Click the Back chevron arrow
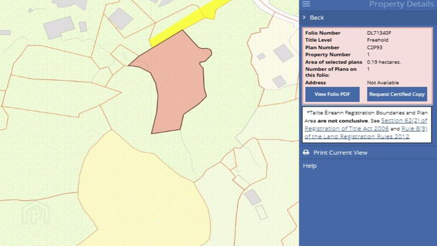Viewport: 437px width, 246px height. tap(304, 18)
